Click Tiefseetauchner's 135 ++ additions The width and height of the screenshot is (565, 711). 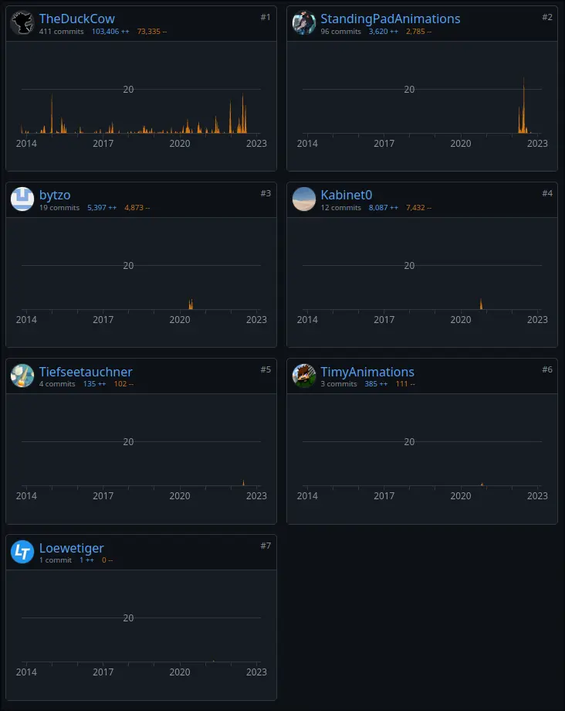click(x=94, y=384)
